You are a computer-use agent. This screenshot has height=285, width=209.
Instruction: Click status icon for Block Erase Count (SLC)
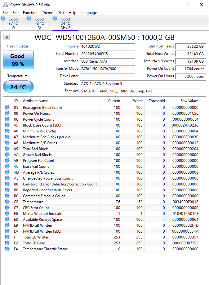[7, 125]
